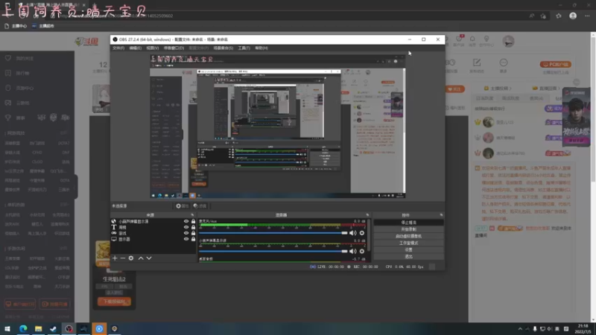Open Microsoft Edge from taskbar
This screenshot has height=335, width=596.
click(23, 328)
